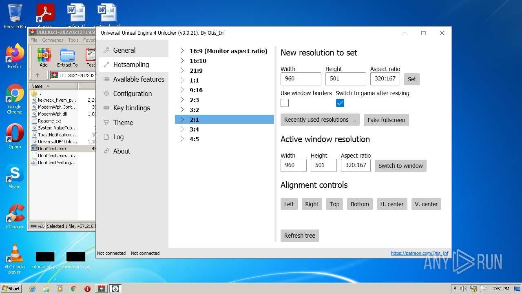522x294 pixels.
Task: Focus the new resolution Height field
Action: pyautogui.click(x=346, y=79)
